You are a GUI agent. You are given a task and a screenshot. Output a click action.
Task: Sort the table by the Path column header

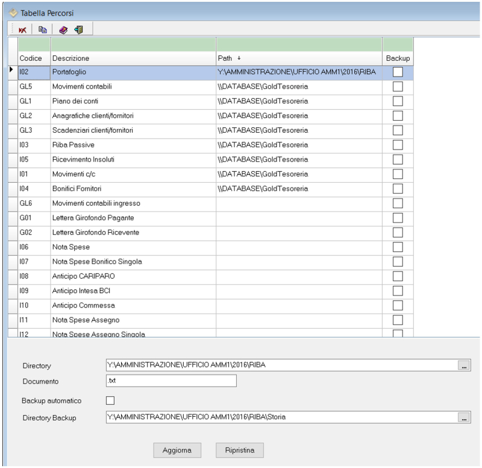298,58
